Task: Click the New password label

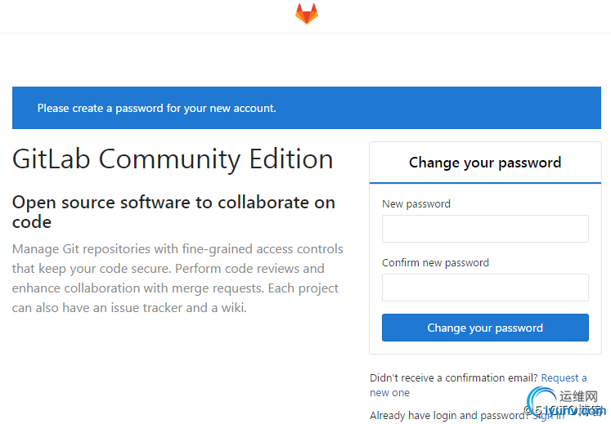Action: 416,204
